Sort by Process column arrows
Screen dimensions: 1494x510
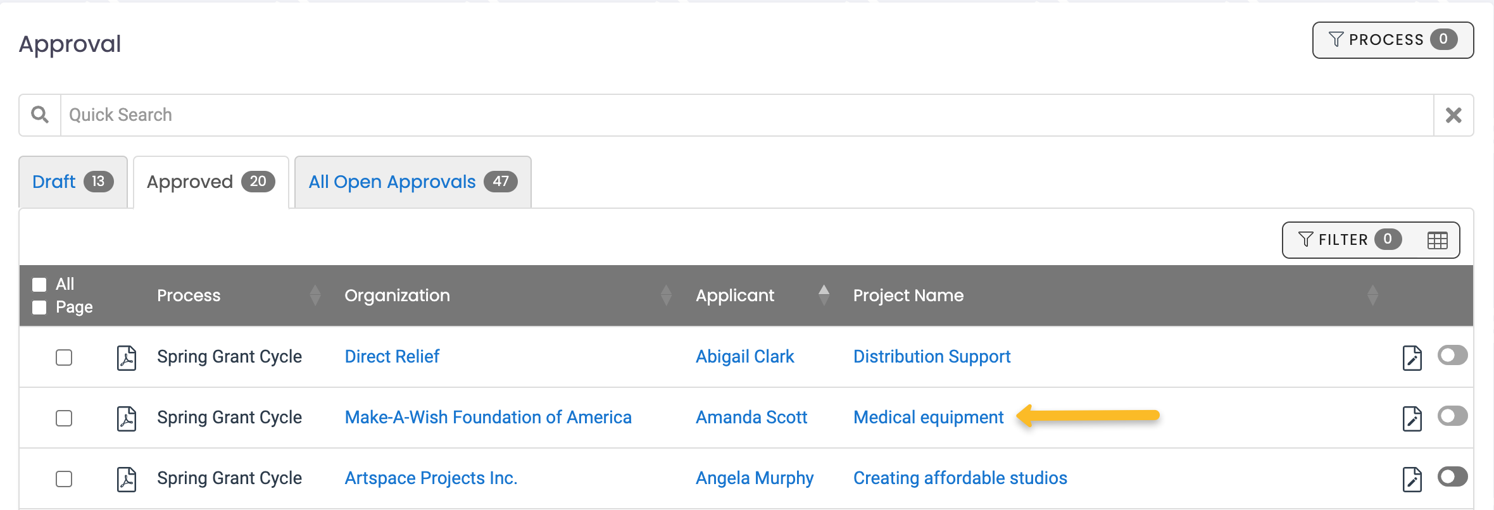pos(315,295)
